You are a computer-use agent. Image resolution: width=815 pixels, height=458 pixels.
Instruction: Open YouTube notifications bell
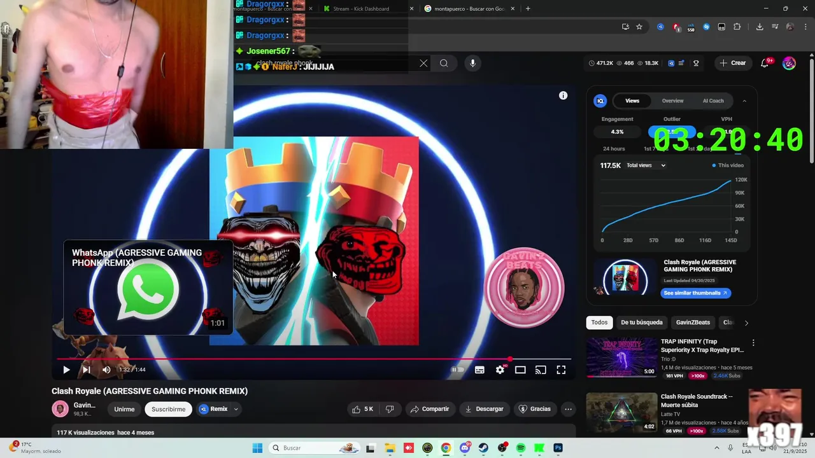point(765,63)
